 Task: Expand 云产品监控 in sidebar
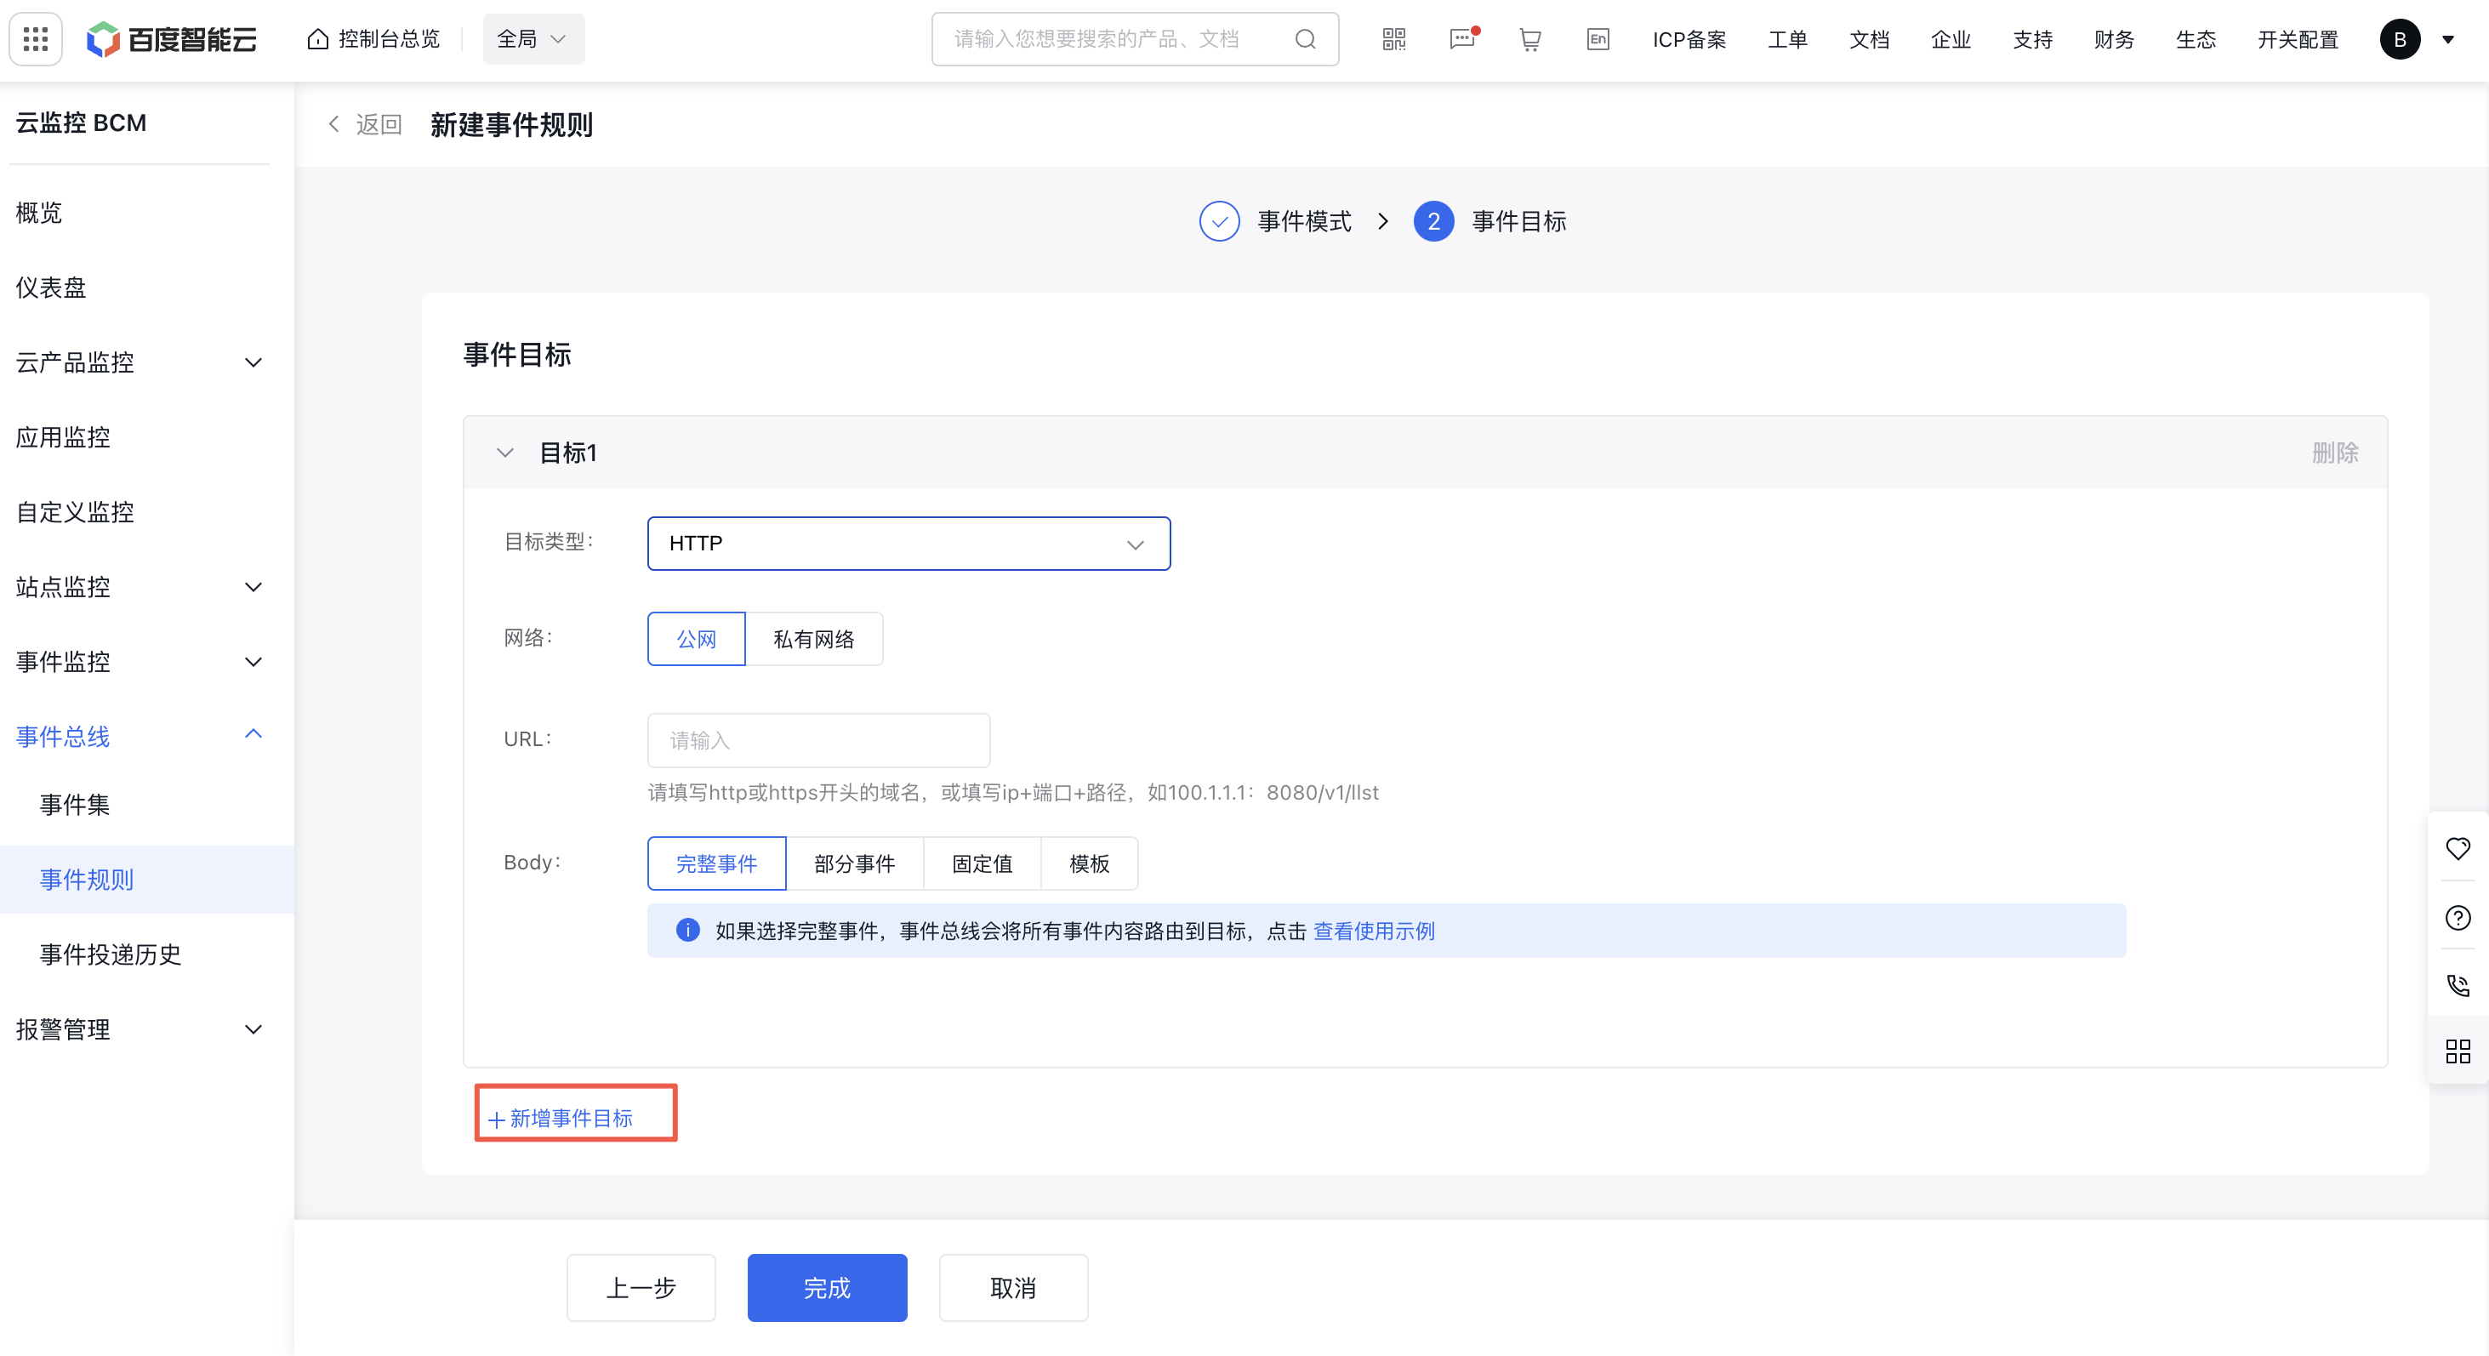253,362
